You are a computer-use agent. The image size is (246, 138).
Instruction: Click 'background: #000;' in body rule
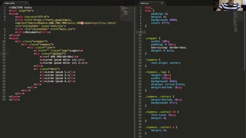pos(164,20)
